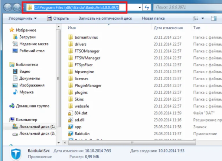The height and width of the screenshot is (161, 222).
Task: Click the file size value 0,99 МБ
Action: click(x=92, y=157)
